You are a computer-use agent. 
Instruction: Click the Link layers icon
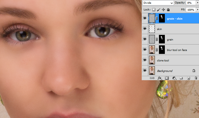[x=152, y=78]
